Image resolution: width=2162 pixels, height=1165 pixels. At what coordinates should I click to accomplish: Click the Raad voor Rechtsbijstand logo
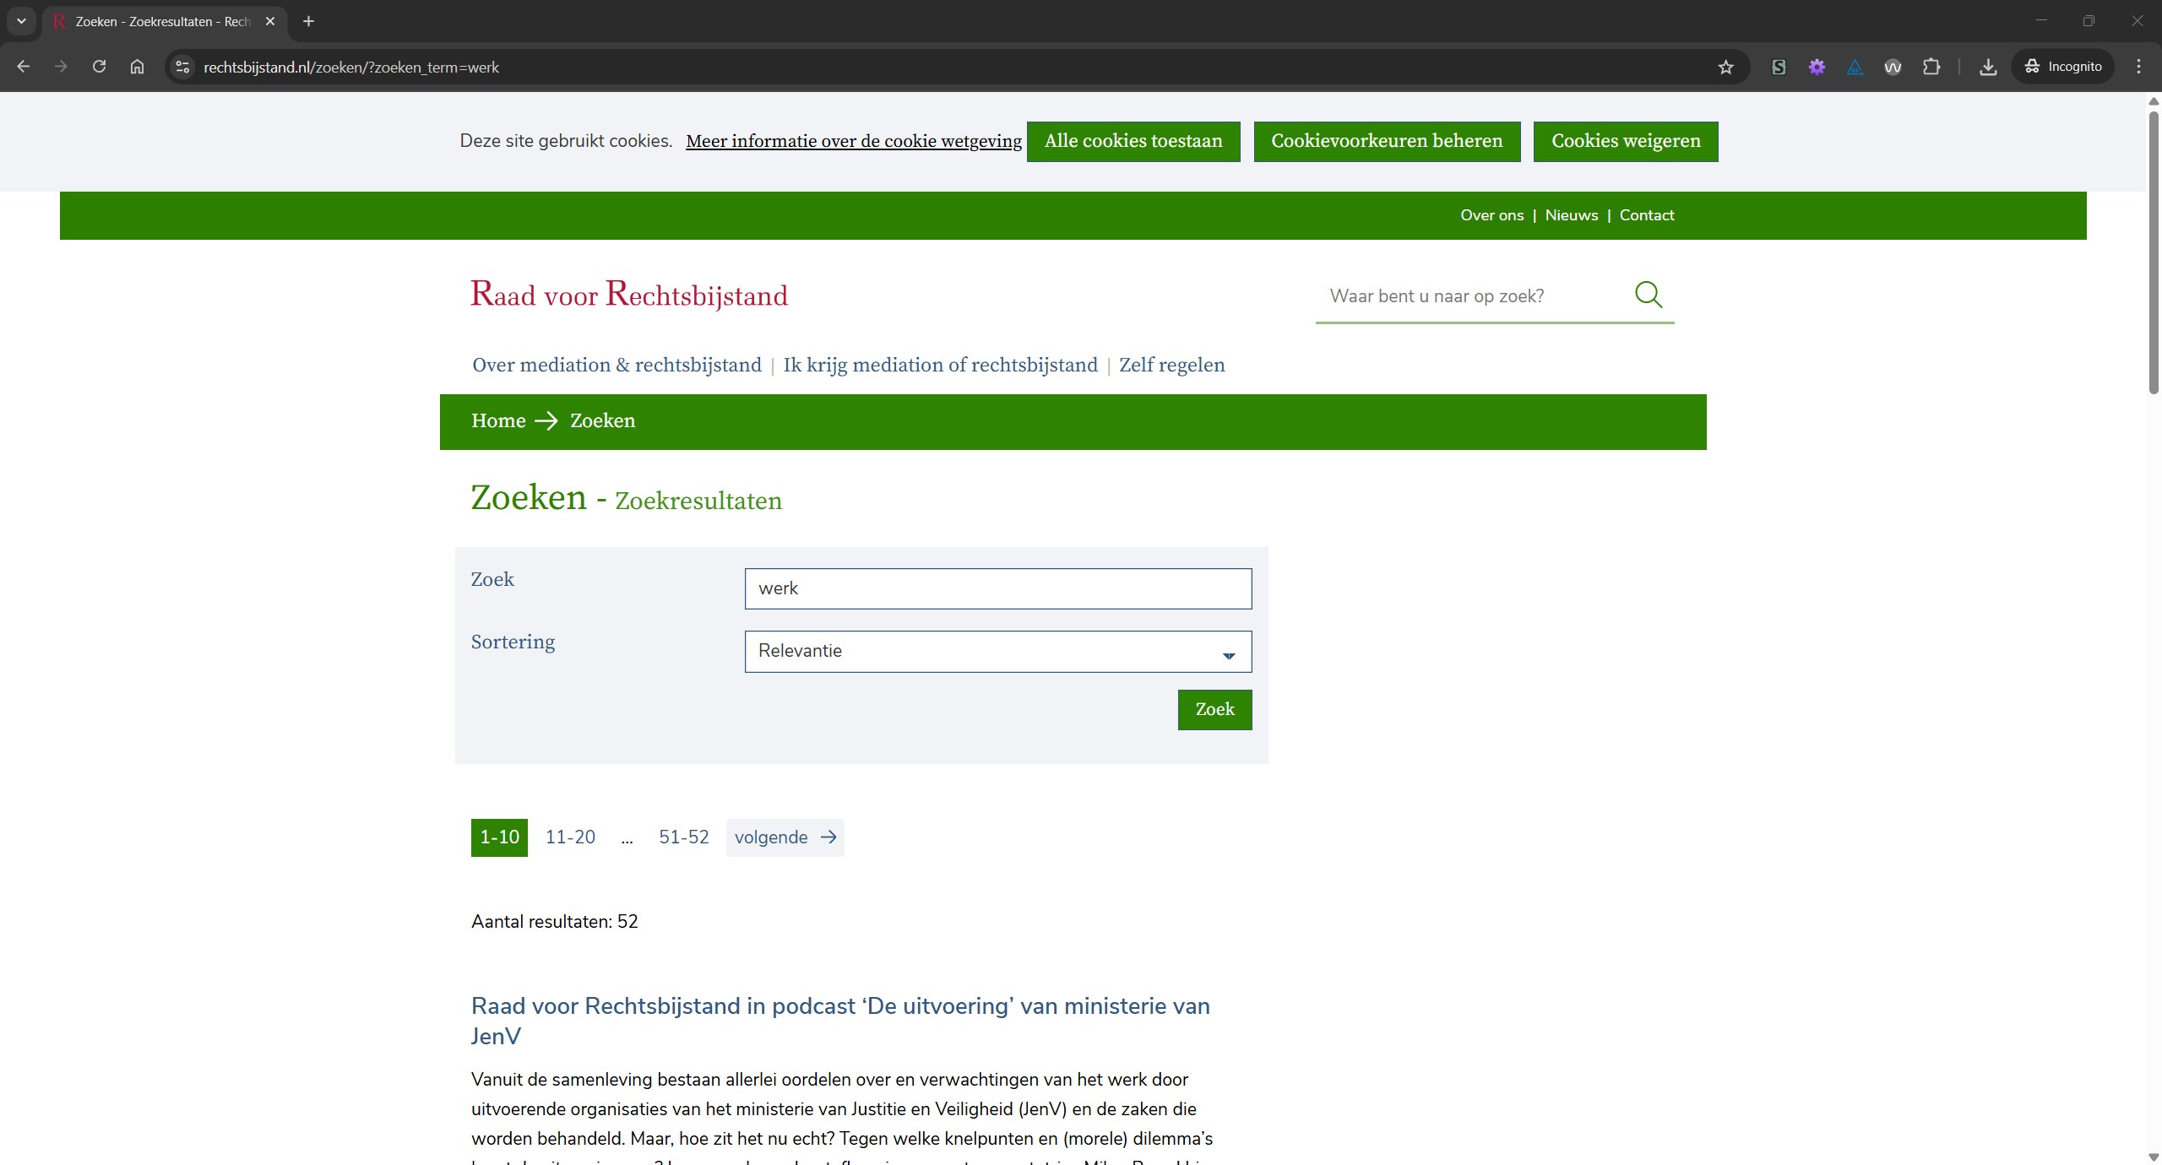(x=629, y=295)
